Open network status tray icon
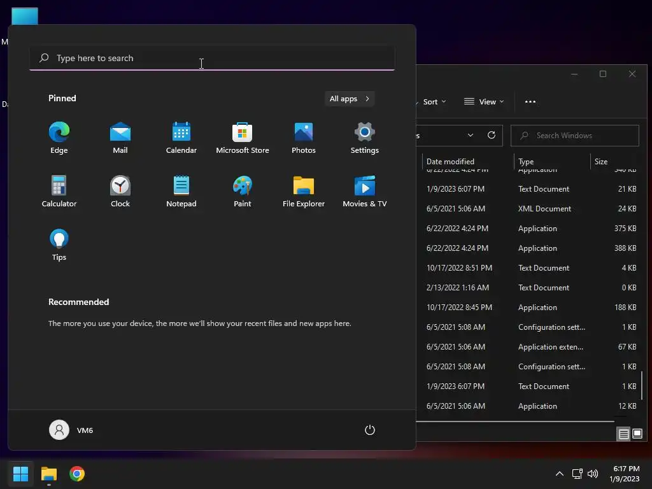The image size is (652, 489). [577, 474]
